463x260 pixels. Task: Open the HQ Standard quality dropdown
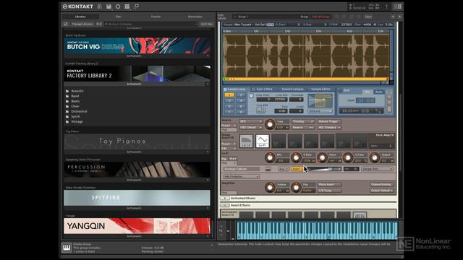pos(329,128)
